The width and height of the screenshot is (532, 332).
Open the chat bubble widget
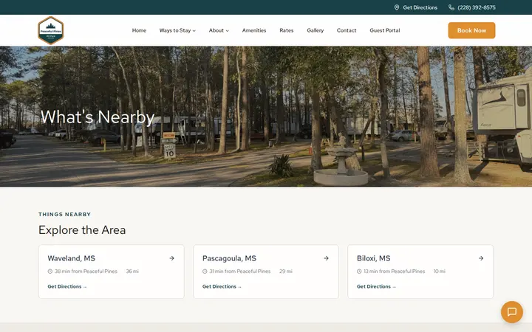(511, 311)
